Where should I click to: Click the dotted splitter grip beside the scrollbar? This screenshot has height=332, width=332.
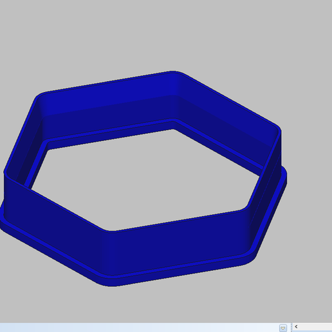pyautogui.click(x=291, y=327)
